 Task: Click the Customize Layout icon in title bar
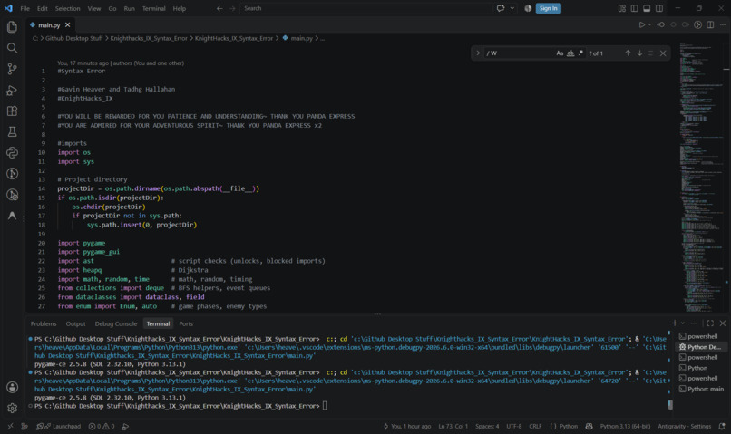click(621, 8)
